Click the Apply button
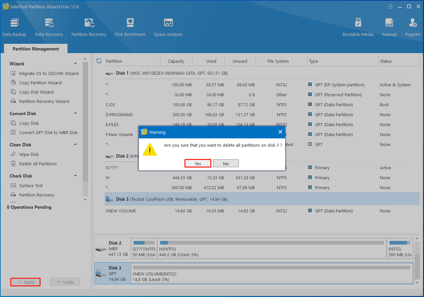 (x=26, y=282)
